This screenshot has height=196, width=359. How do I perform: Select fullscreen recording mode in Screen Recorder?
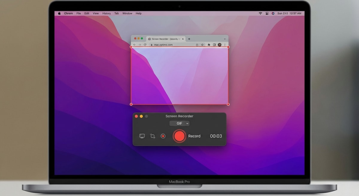(x=142, y=136)
